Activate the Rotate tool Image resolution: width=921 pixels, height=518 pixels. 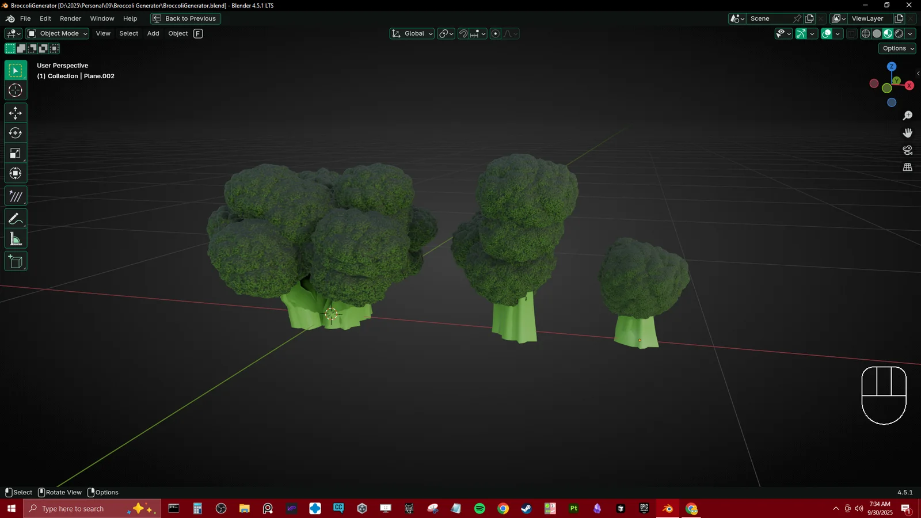[16, 133]
